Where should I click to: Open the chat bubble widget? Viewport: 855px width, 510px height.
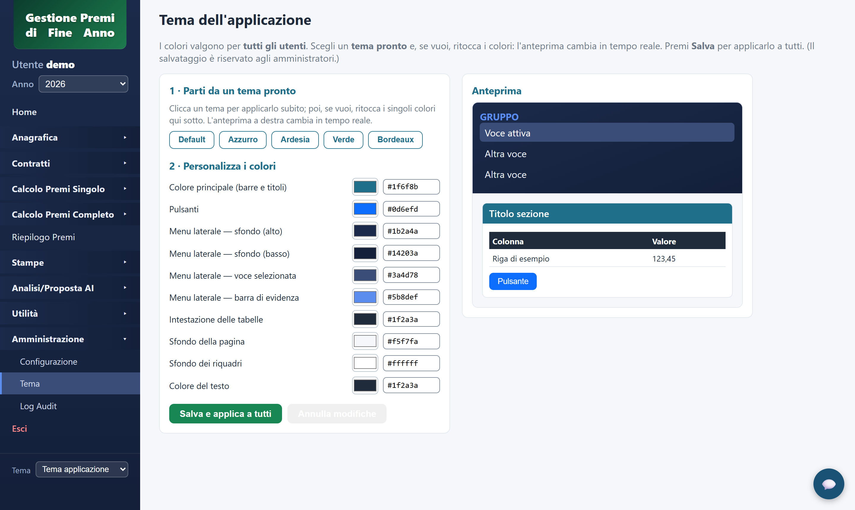click(x=828, y=484)
